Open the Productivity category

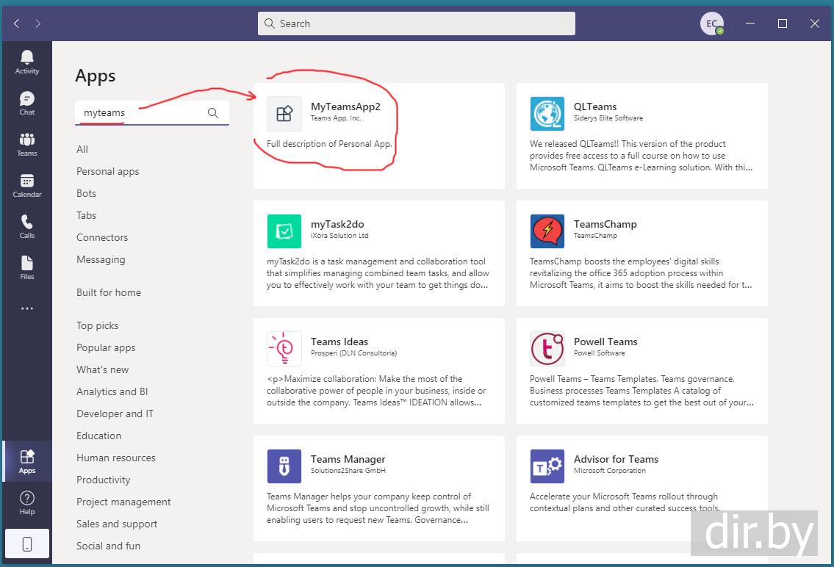coord(103,480)
